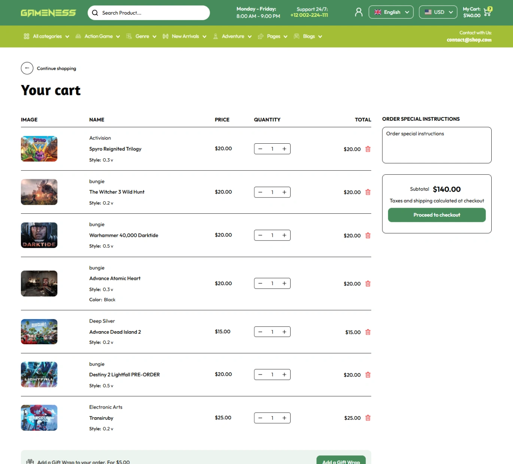513x464 pixels.
Task: Open the Blogs menu
Action: (308, 36)
